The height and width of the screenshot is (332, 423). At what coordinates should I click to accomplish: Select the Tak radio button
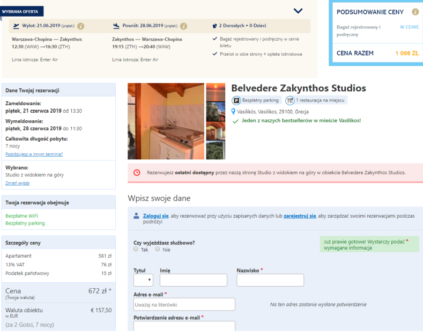136,249
